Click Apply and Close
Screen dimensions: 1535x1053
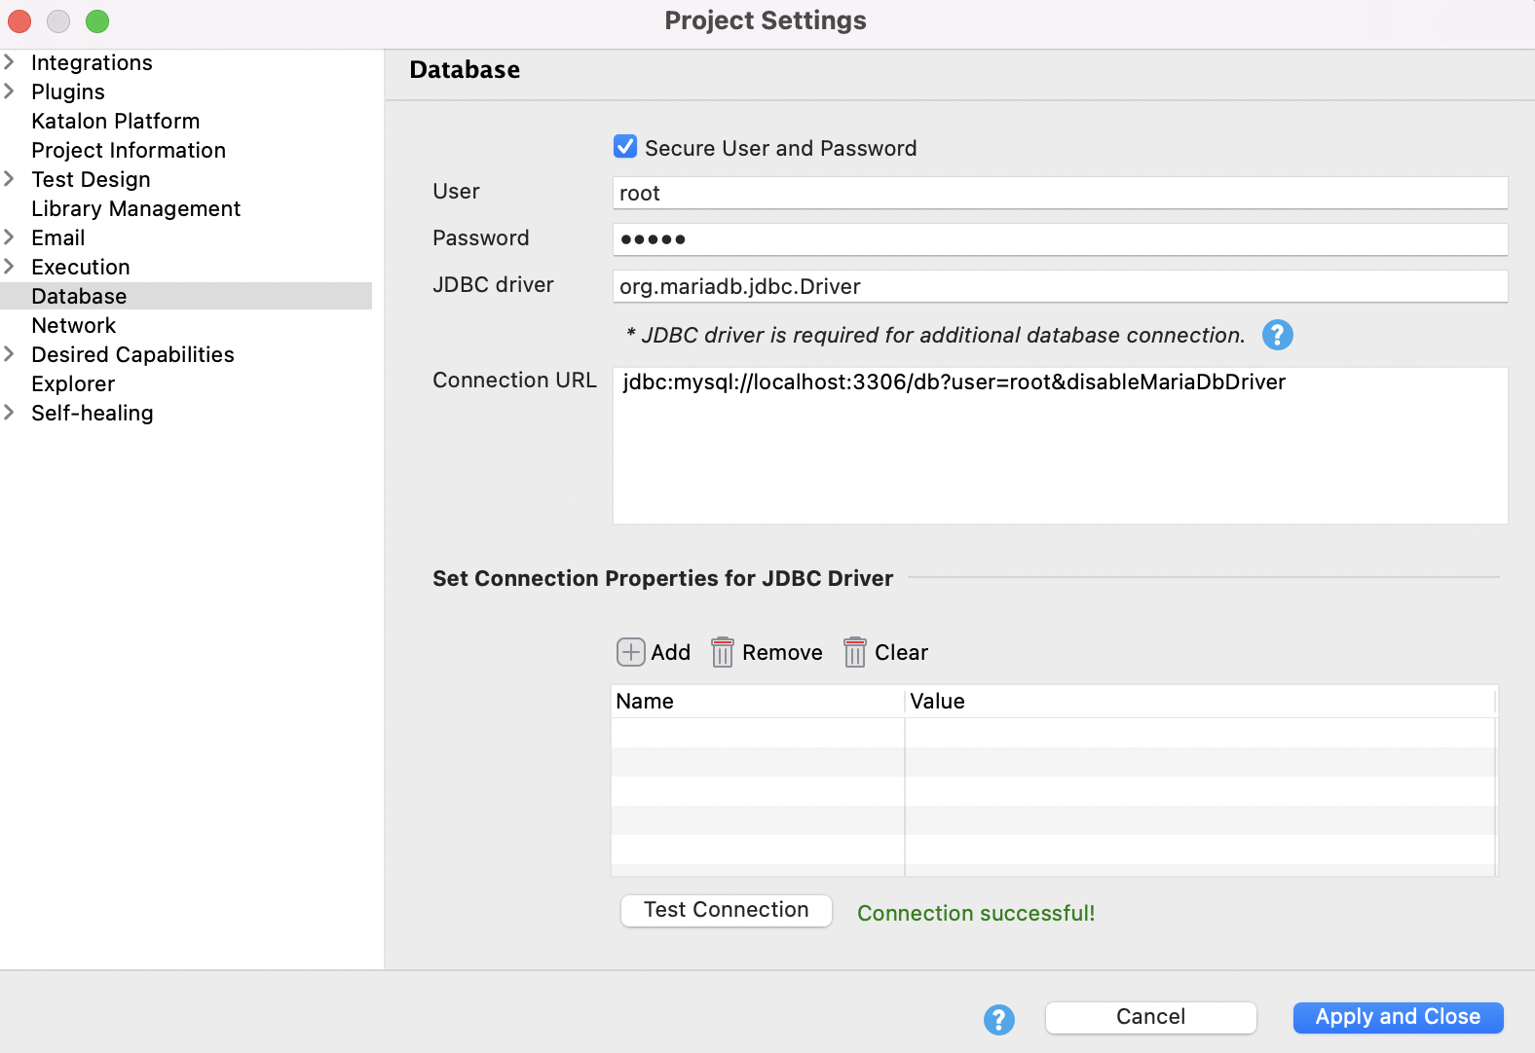point(1397,1017)
